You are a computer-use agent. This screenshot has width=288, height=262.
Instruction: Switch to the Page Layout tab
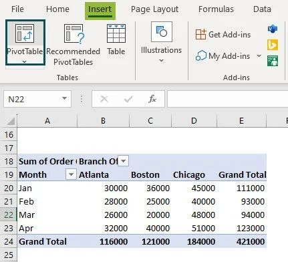pyautogui.click(x=154, y=9)
